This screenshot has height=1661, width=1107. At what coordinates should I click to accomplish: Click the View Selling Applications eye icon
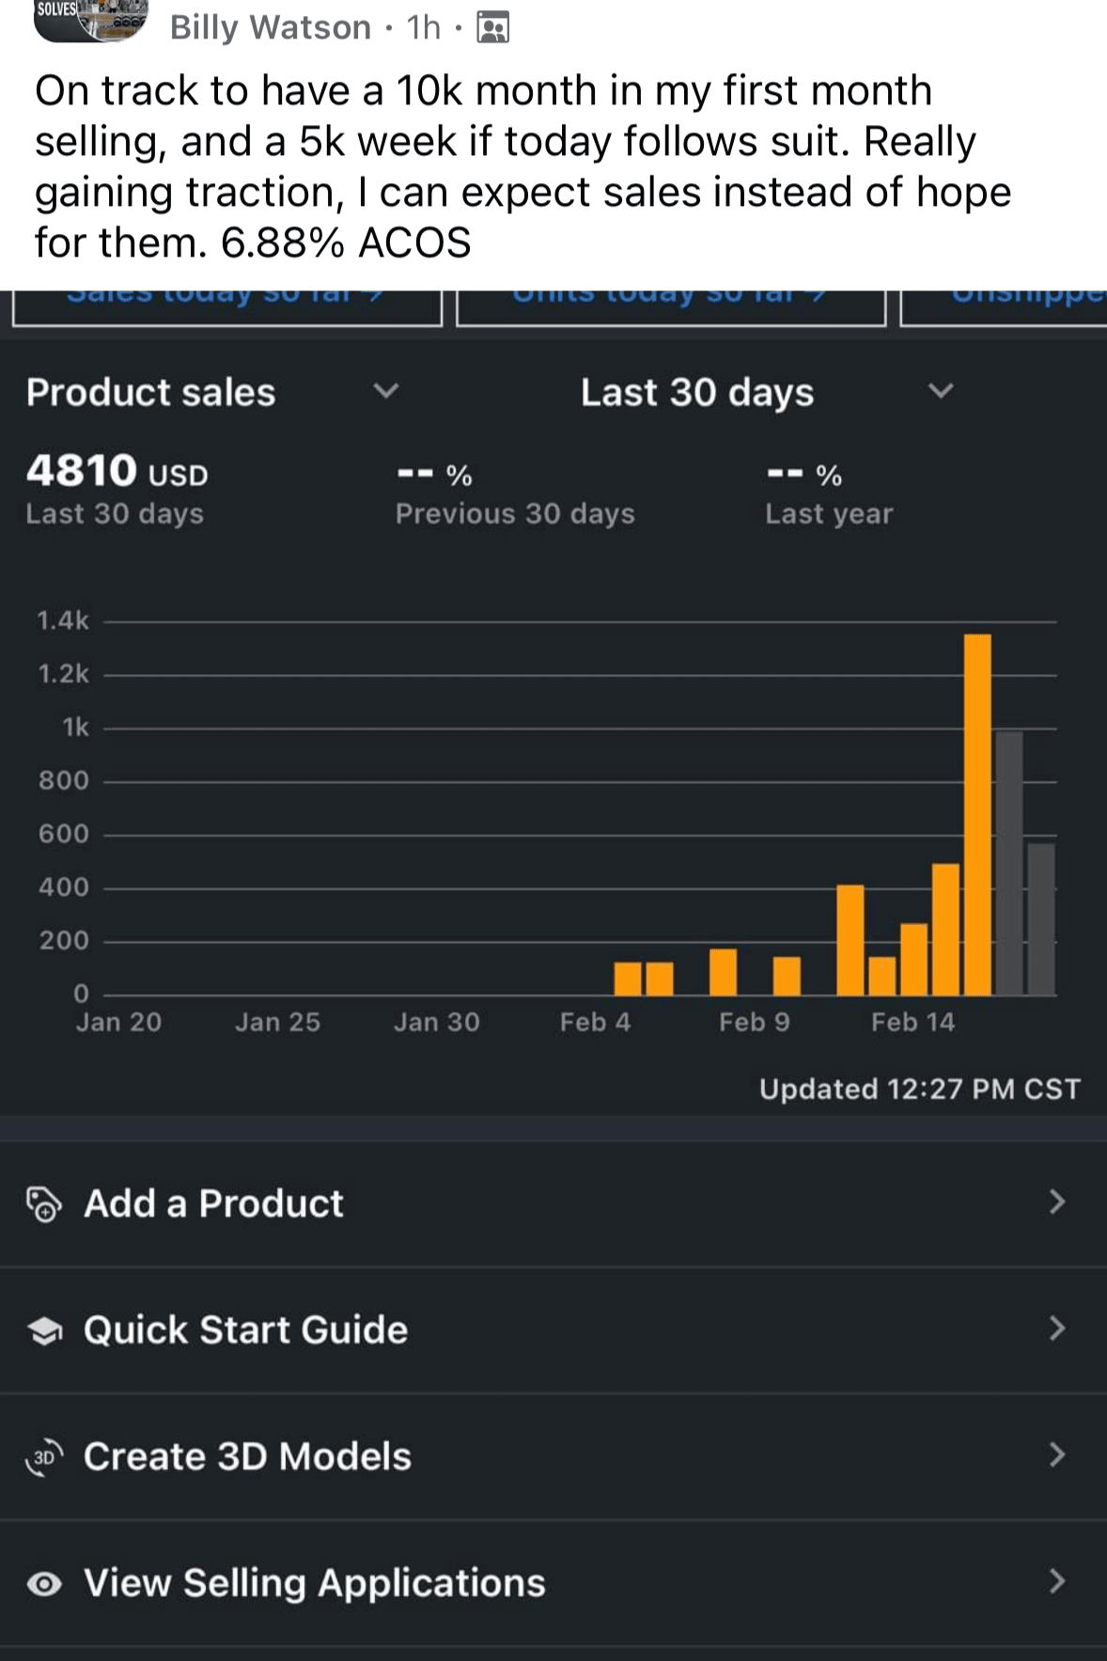pos(44,1584)
